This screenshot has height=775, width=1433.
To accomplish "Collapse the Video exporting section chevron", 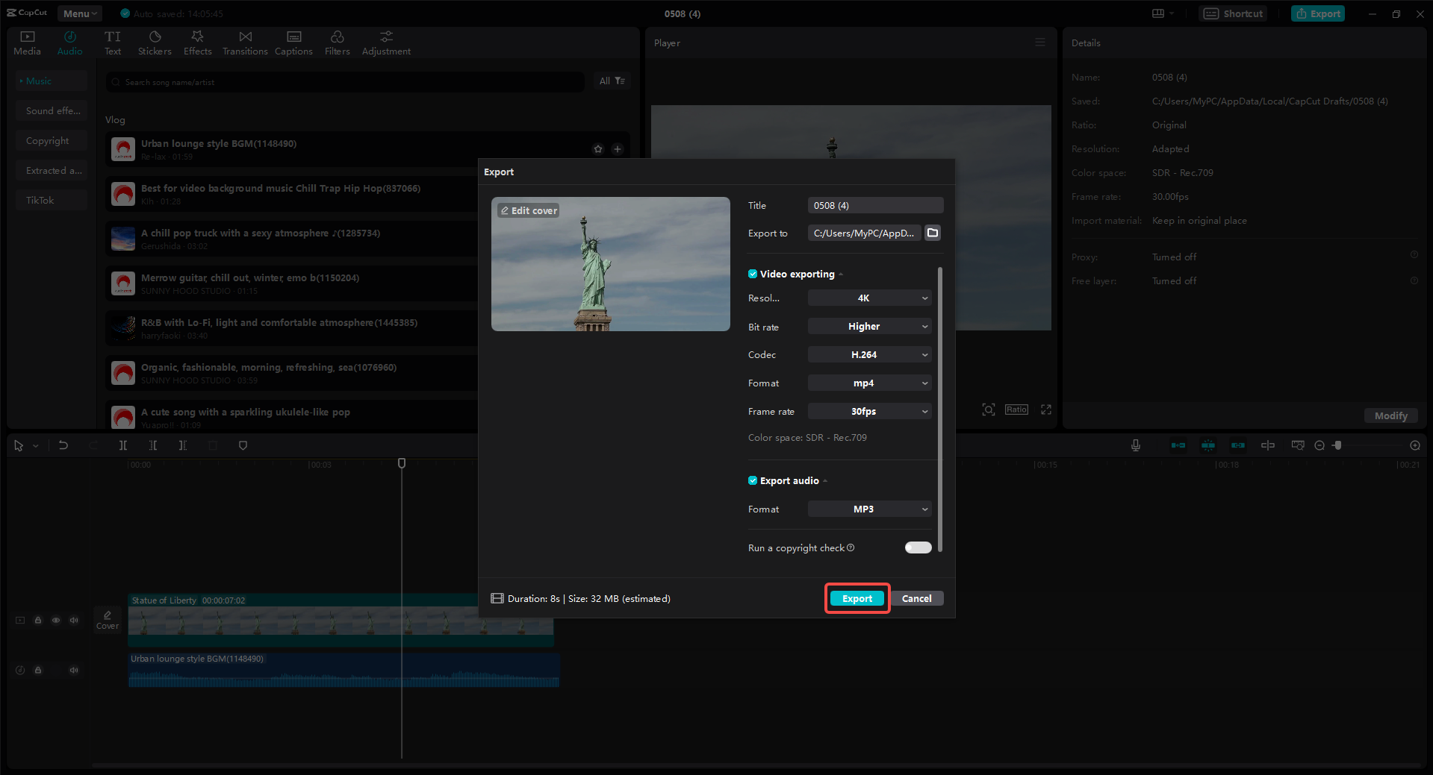I will 839,274.
